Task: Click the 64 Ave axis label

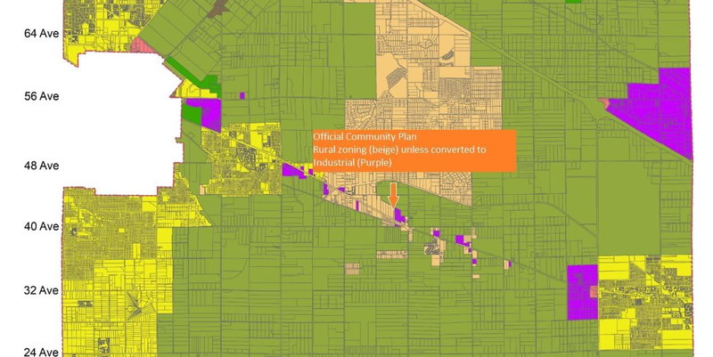Action: click(x=41, y=34)
